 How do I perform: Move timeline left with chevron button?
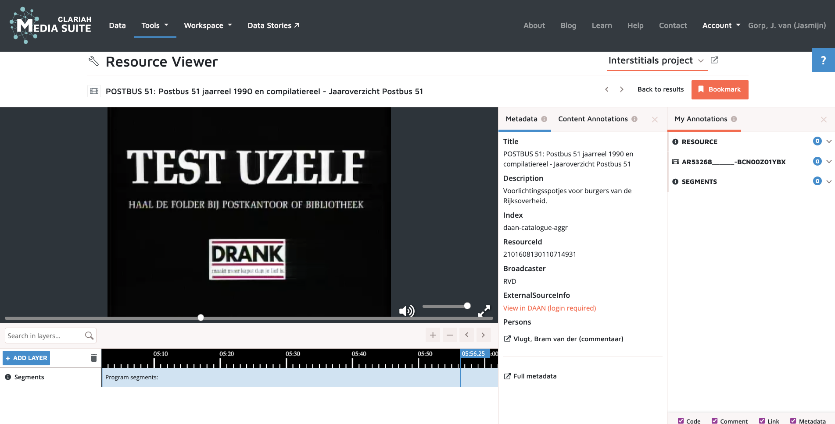pyautogui.click(x=467, y=335)
